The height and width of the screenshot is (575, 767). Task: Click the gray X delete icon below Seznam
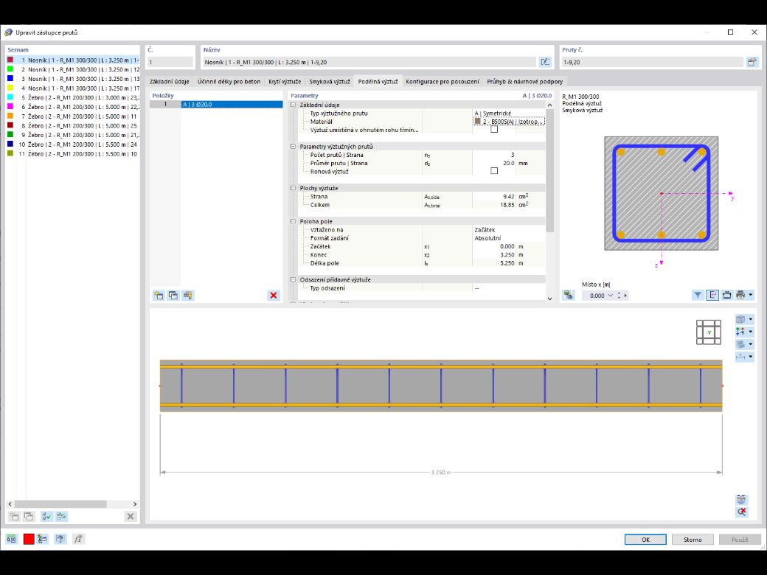coord(131,516)
